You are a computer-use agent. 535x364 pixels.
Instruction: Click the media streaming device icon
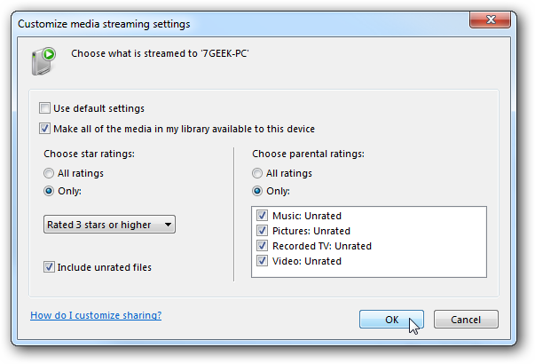pyautogui.click(x=43, y=61)
